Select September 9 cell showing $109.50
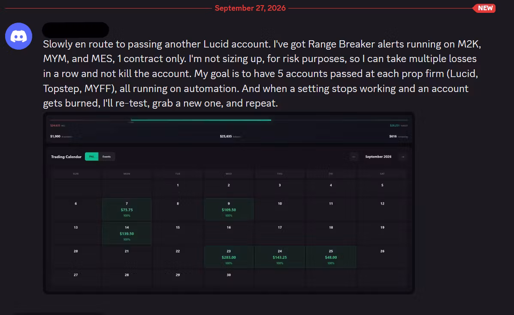The width and height of the screenshot is (514, 315). pos(229,209)
